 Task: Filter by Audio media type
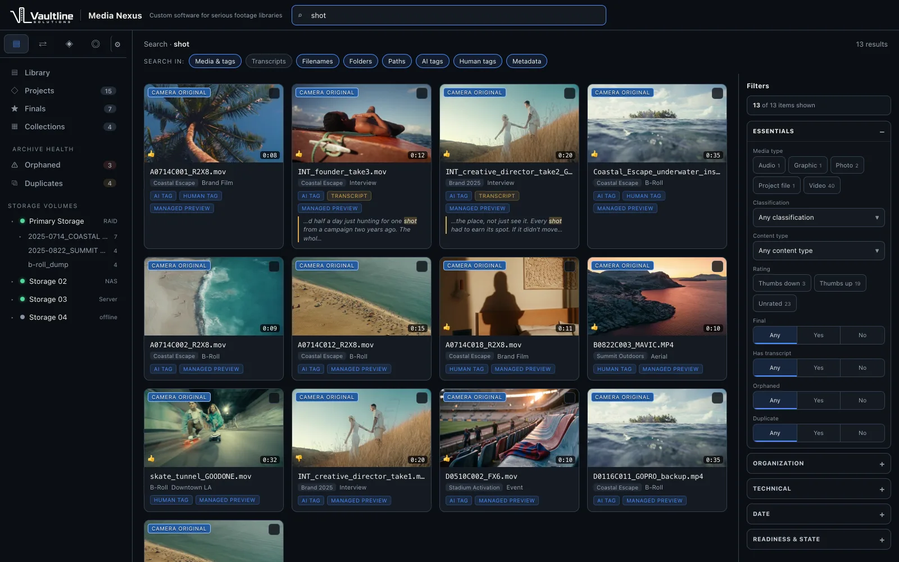point(769,165)
